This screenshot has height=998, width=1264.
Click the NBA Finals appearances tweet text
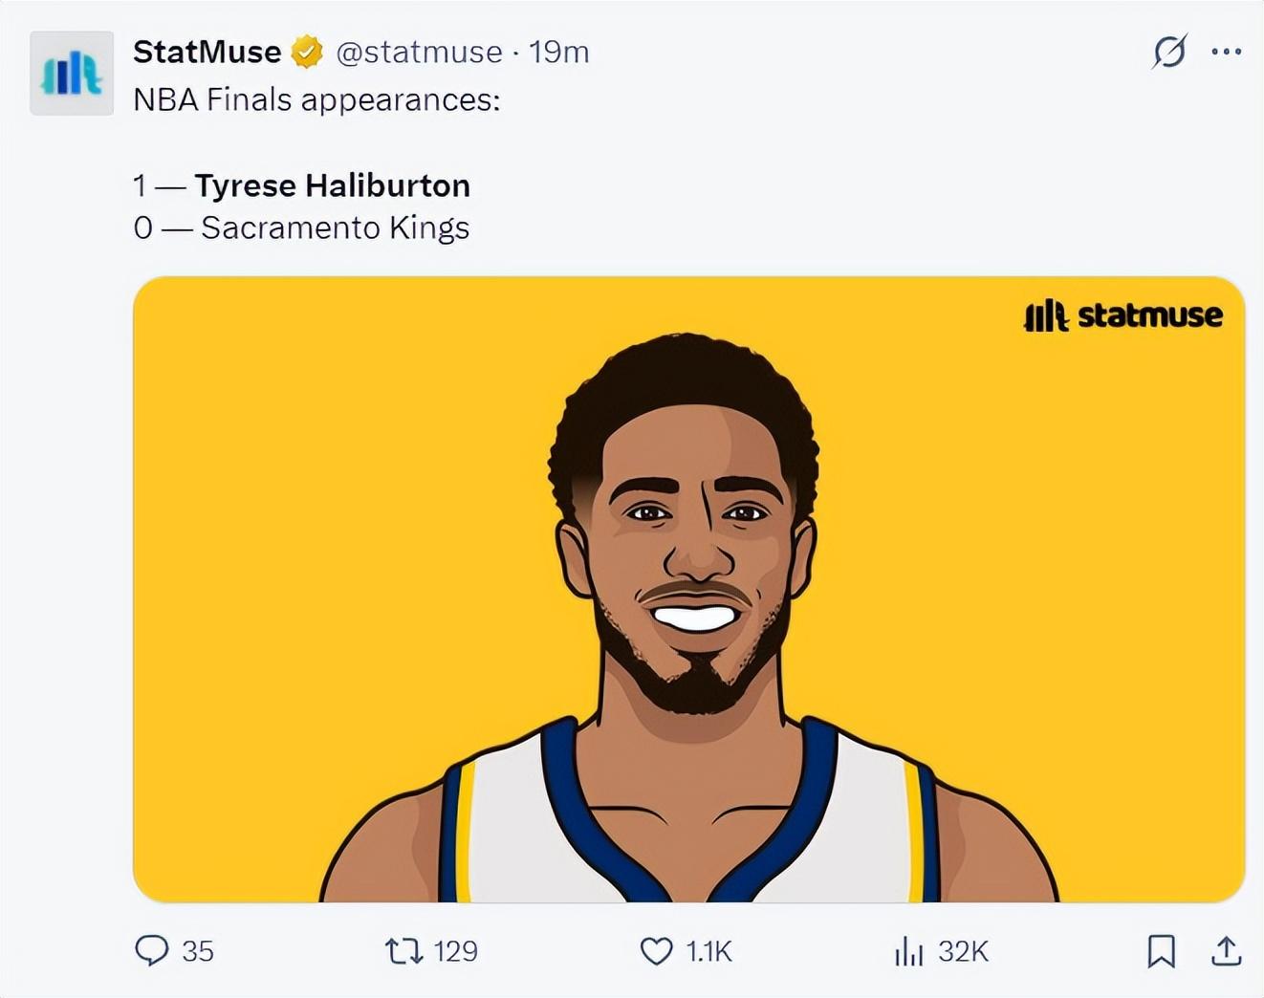click(x=316, y=99)
